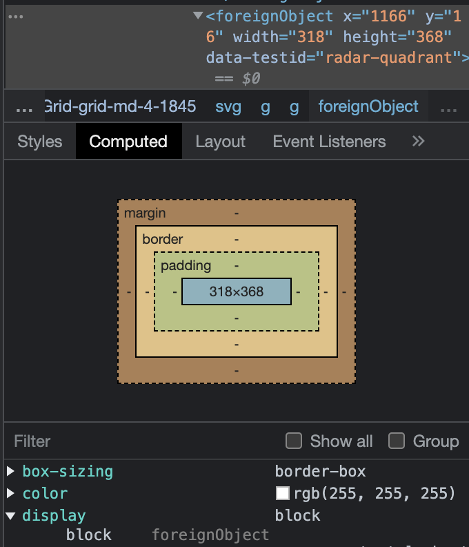Enable the Group checkbox

pos(397,441)
